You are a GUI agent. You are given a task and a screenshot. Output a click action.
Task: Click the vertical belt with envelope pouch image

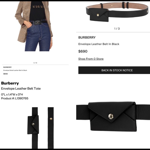pyautogui.click(x=33, y=128)
